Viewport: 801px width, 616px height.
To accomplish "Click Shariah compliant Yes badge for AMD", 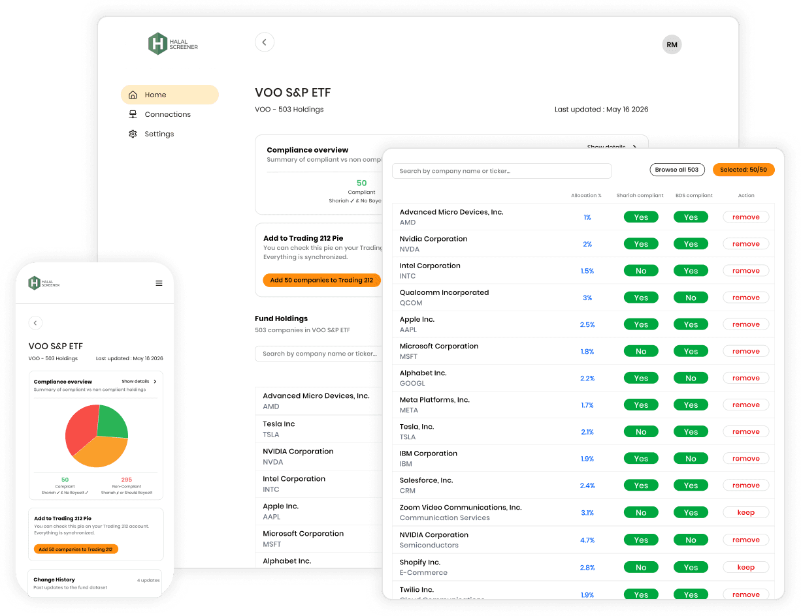I will click(x=641, y=217).
